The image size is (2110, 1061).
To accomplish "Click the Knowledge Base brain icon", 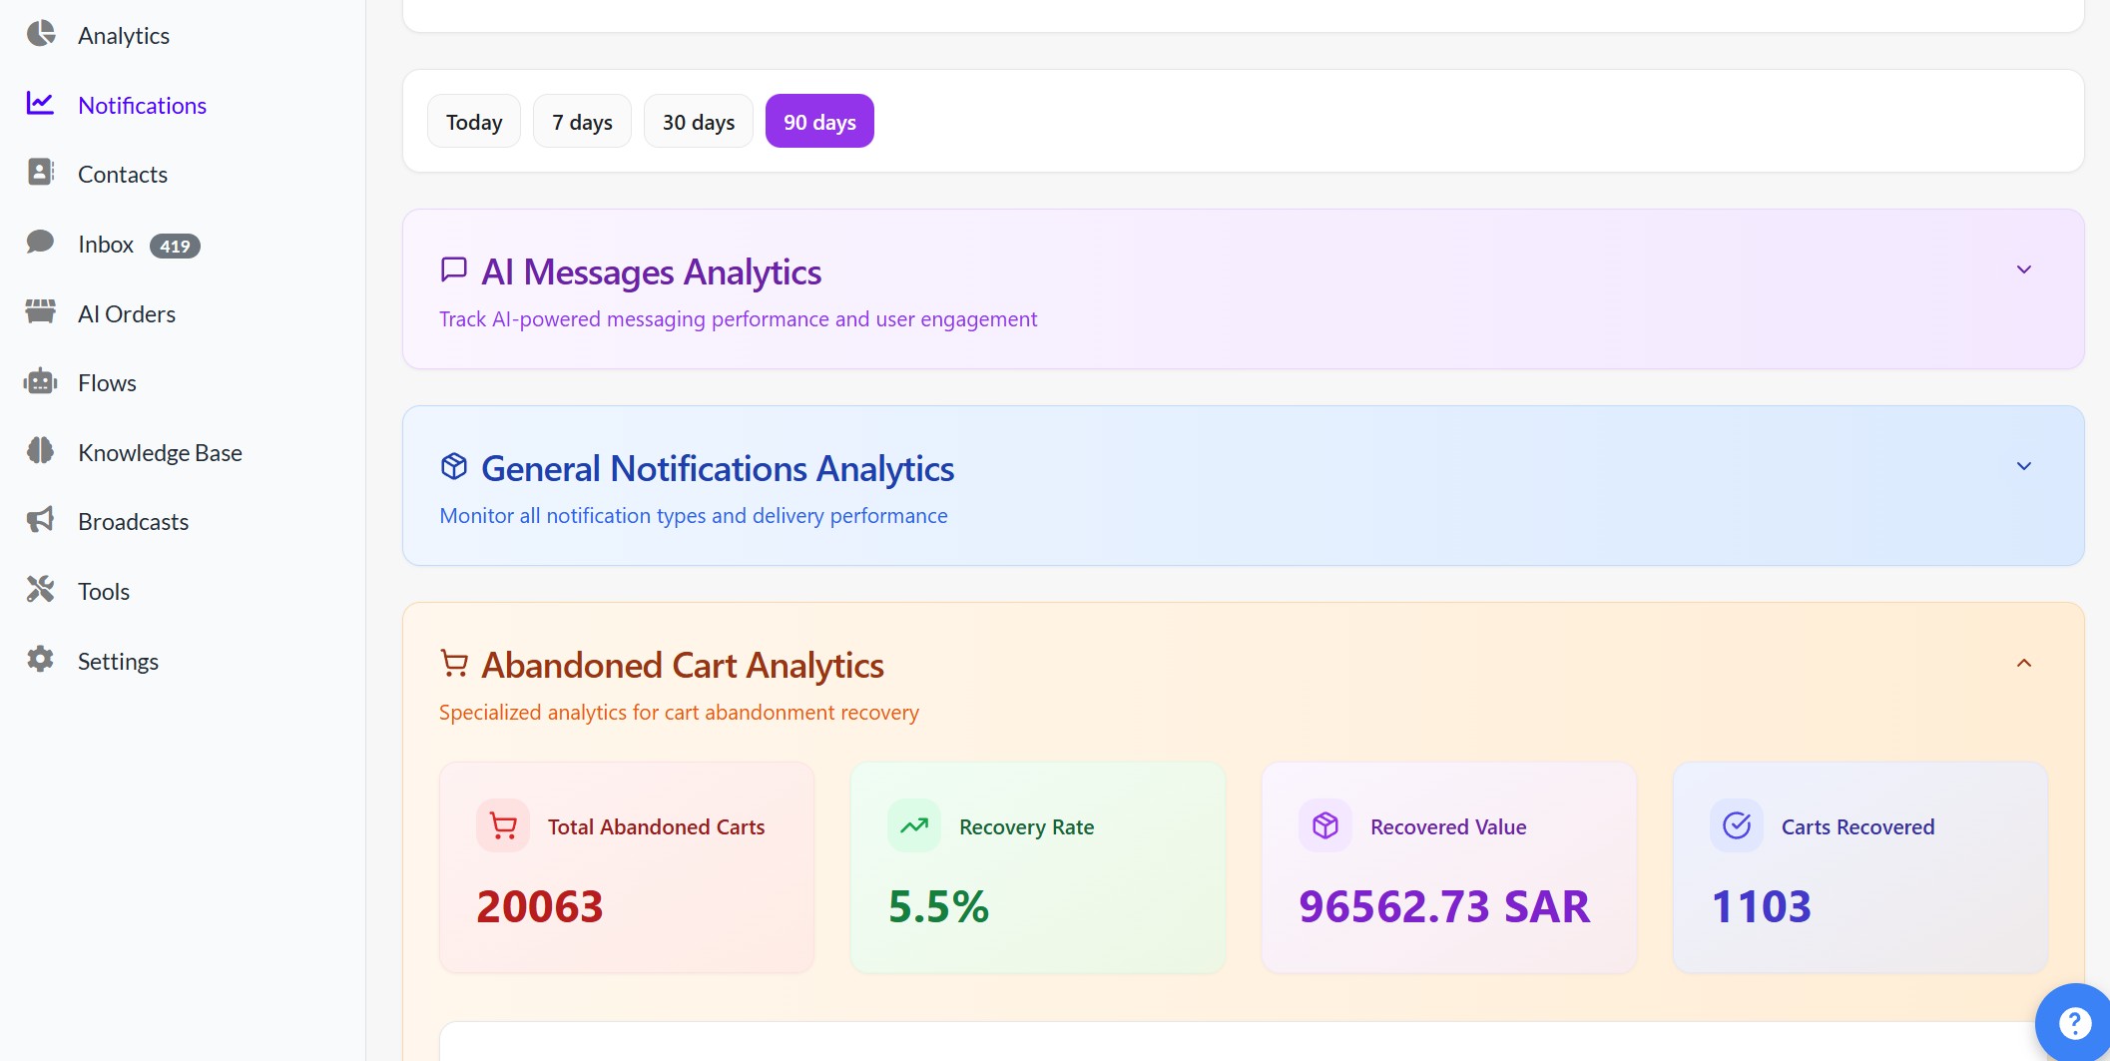I will [41, 451].
